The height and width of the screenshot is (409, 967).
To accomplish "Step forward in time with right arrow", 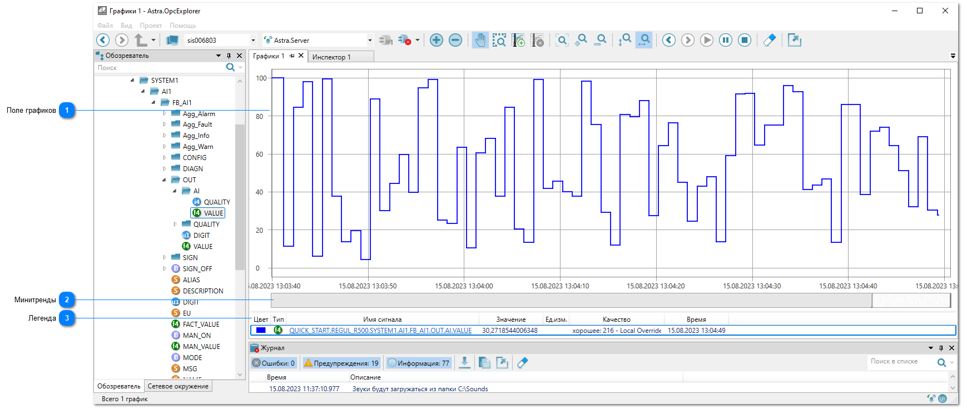I will pos(688,40).
